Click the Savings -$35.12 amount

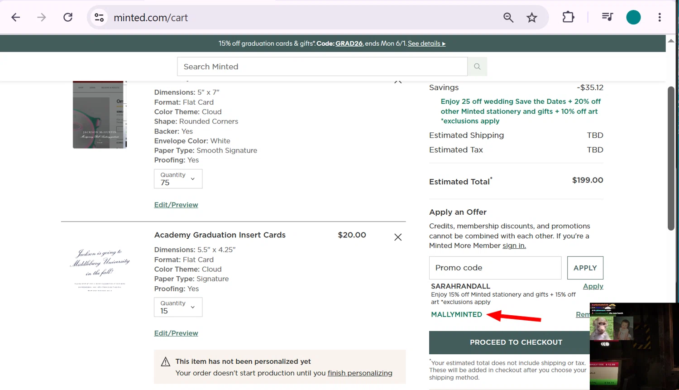(x=590, y=87)
